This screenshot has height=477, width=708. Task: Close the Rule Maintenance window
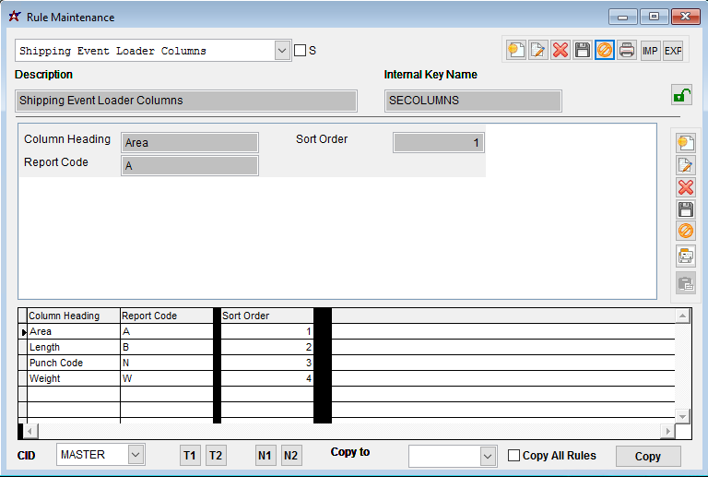[686, 17]
